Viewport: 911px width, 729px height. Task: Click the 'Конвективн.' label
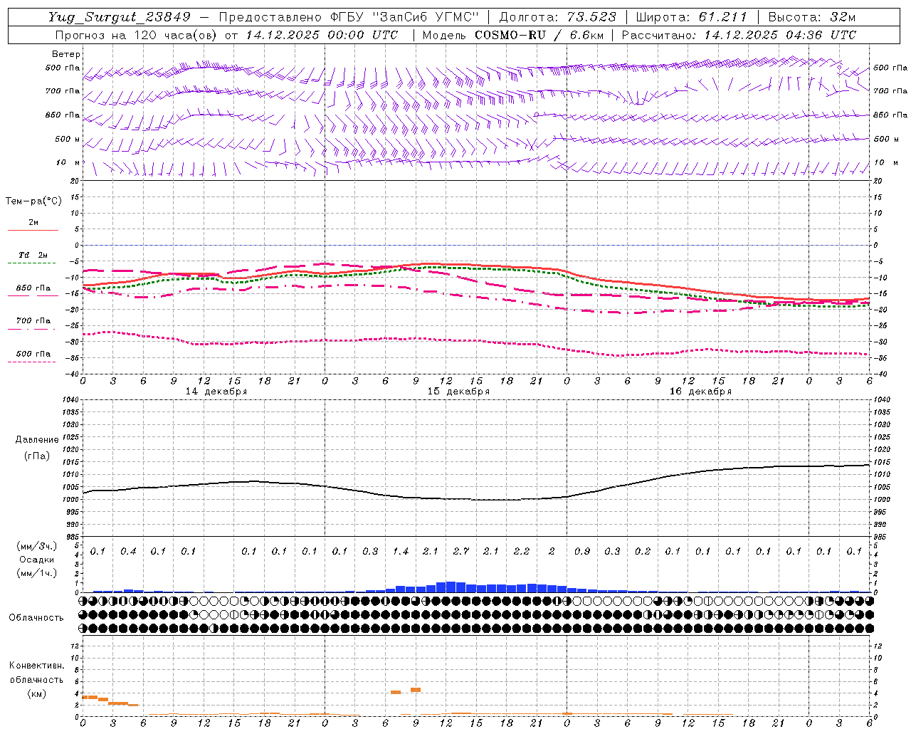point(36,666)
